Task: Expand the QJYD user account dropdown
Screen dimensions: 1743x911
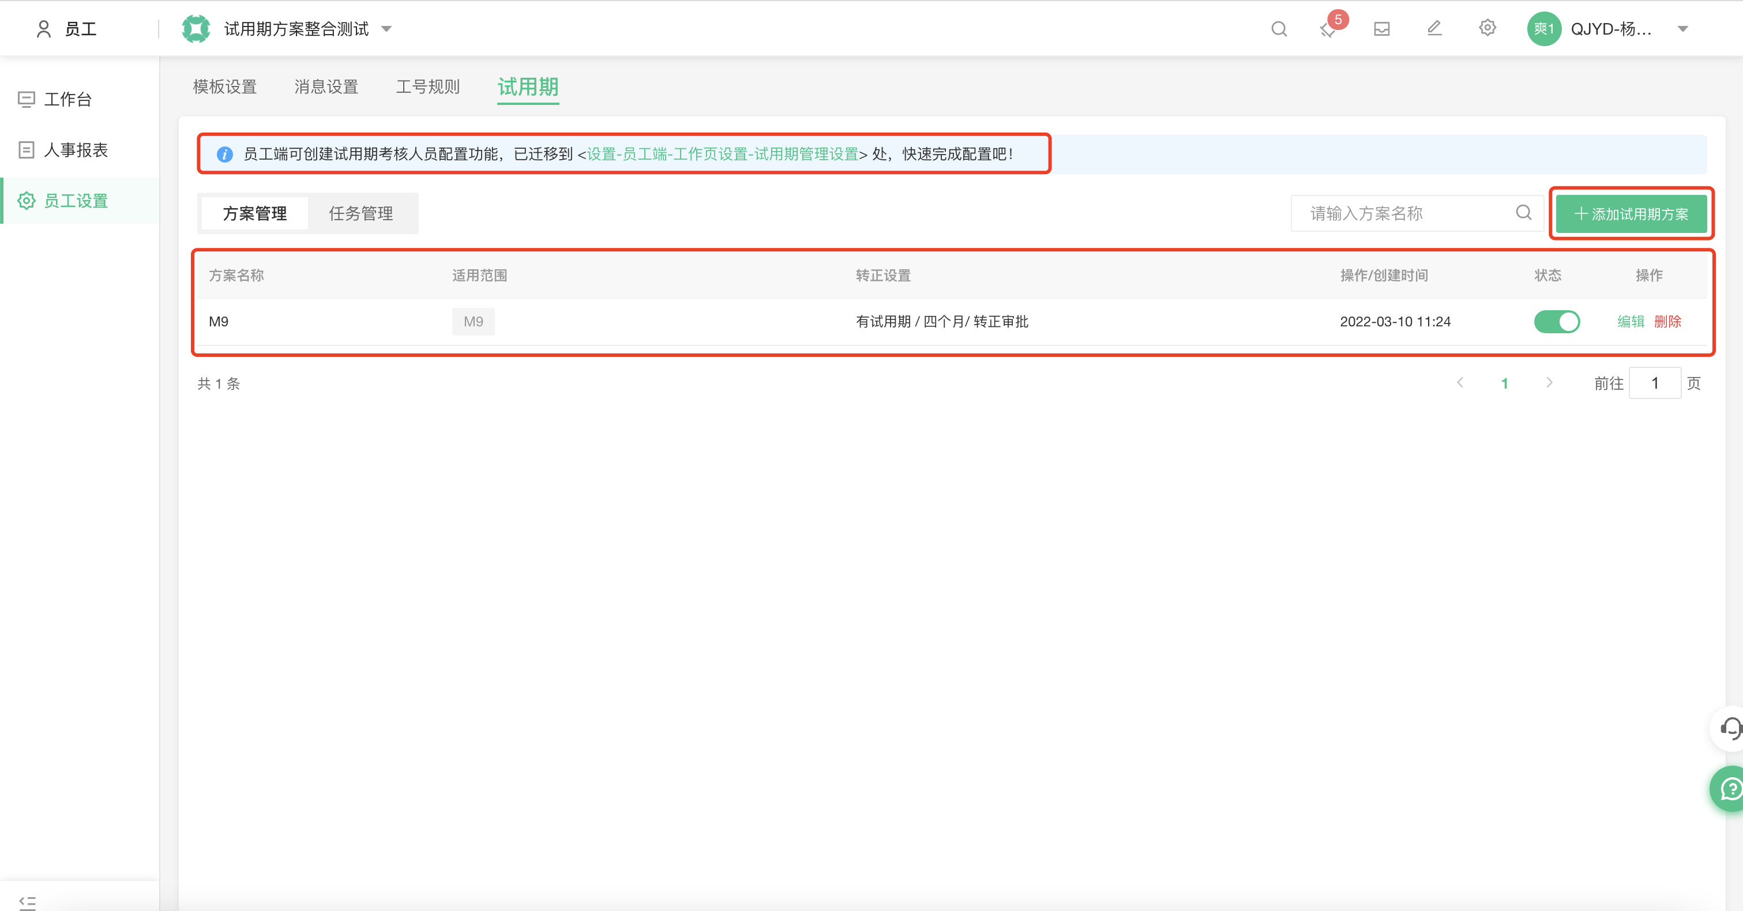Action: [1683, 29]
